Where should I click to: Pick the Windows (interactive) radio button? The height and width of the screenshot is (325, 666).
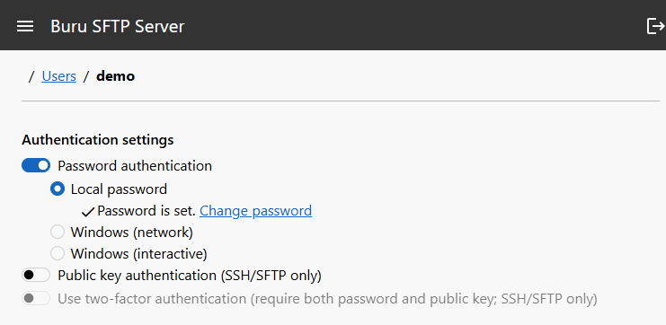pos(58,253)
